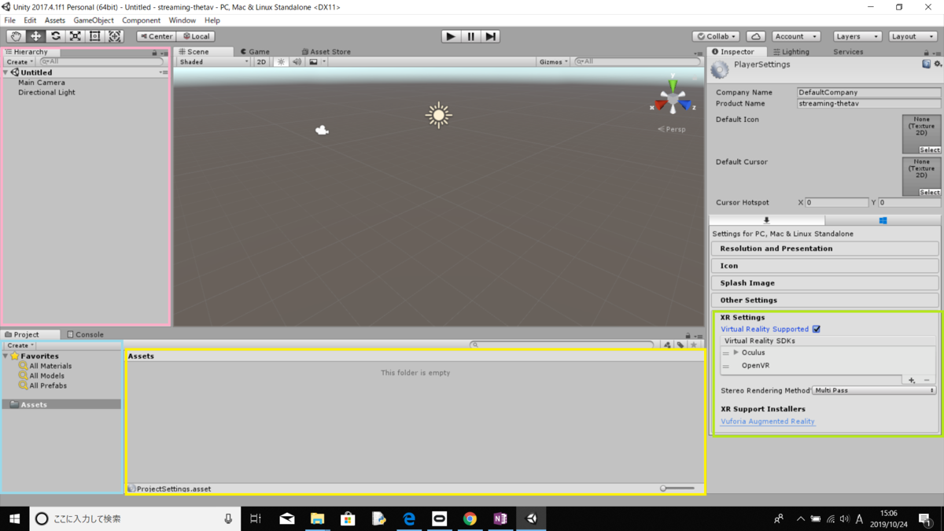Click the Step forward button
This screenshot has width=944, height=531.
tap(491, 36)
